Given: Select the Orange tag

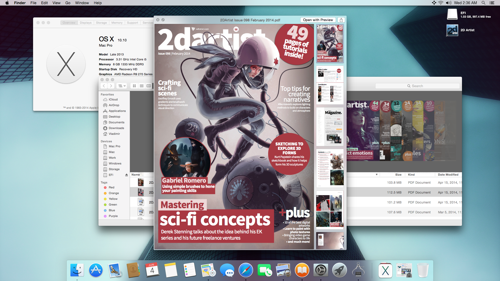Looking at the screenshot, I should 114,193.
